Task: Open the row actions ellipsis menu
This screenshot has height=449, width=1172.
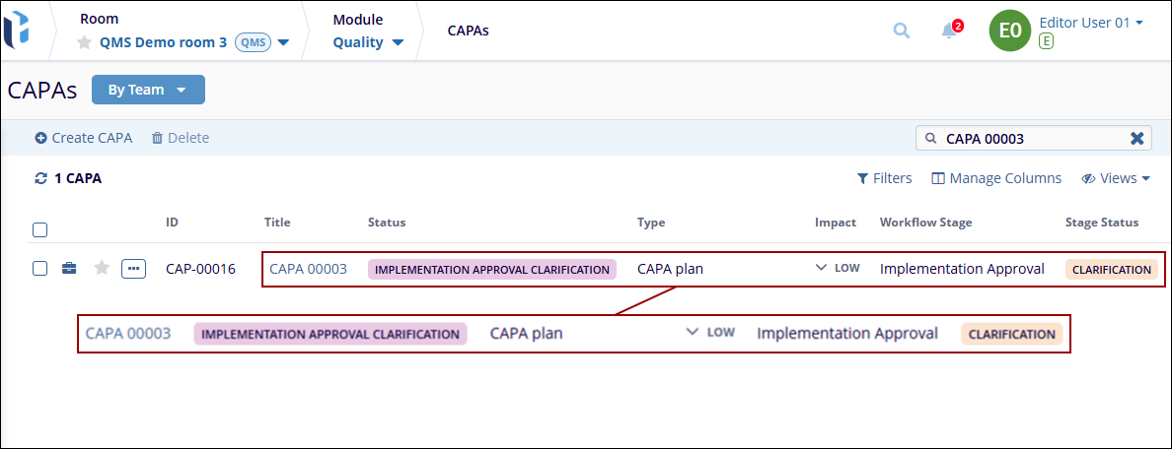Action: [x=134, y=269]
